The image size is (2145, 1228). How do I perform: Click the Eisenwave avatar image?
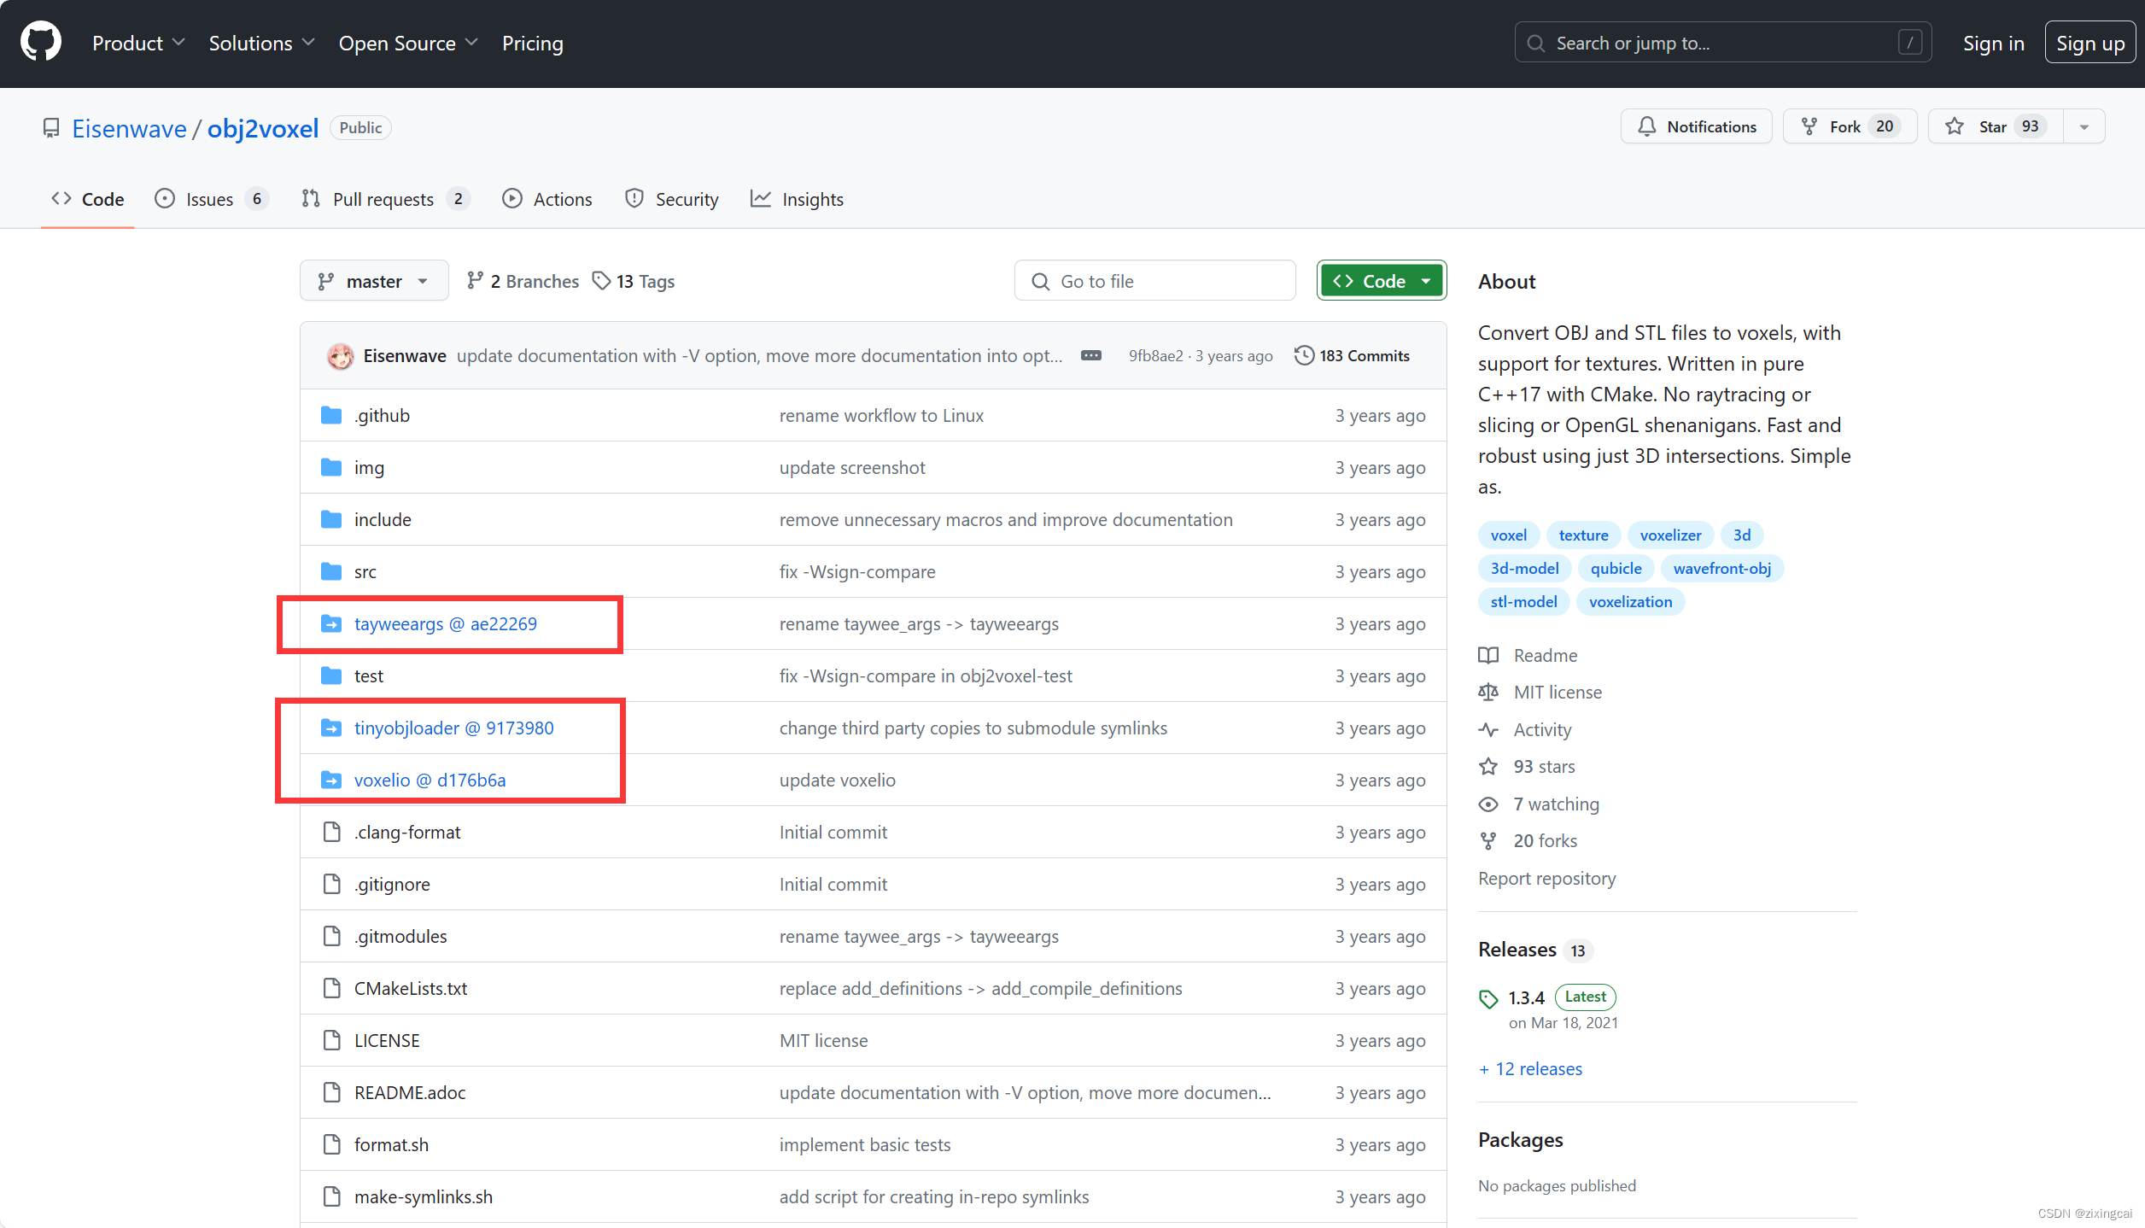[340, 355]
